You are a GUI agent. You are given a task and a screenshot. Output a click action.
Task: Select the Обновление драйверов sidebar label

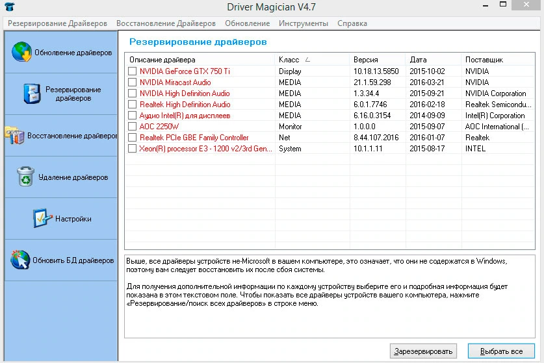click(x=73, y=53)
